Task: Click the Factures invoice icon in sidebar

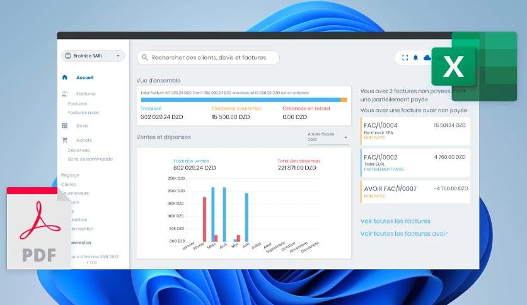Action: (65, 93)
